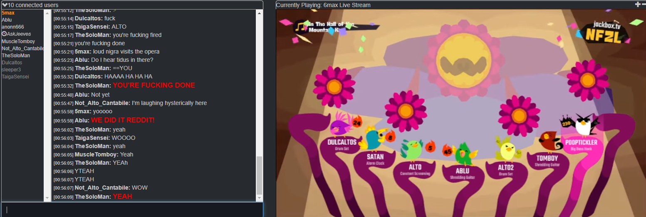Click the plus icon above the video

pos(638,5)
